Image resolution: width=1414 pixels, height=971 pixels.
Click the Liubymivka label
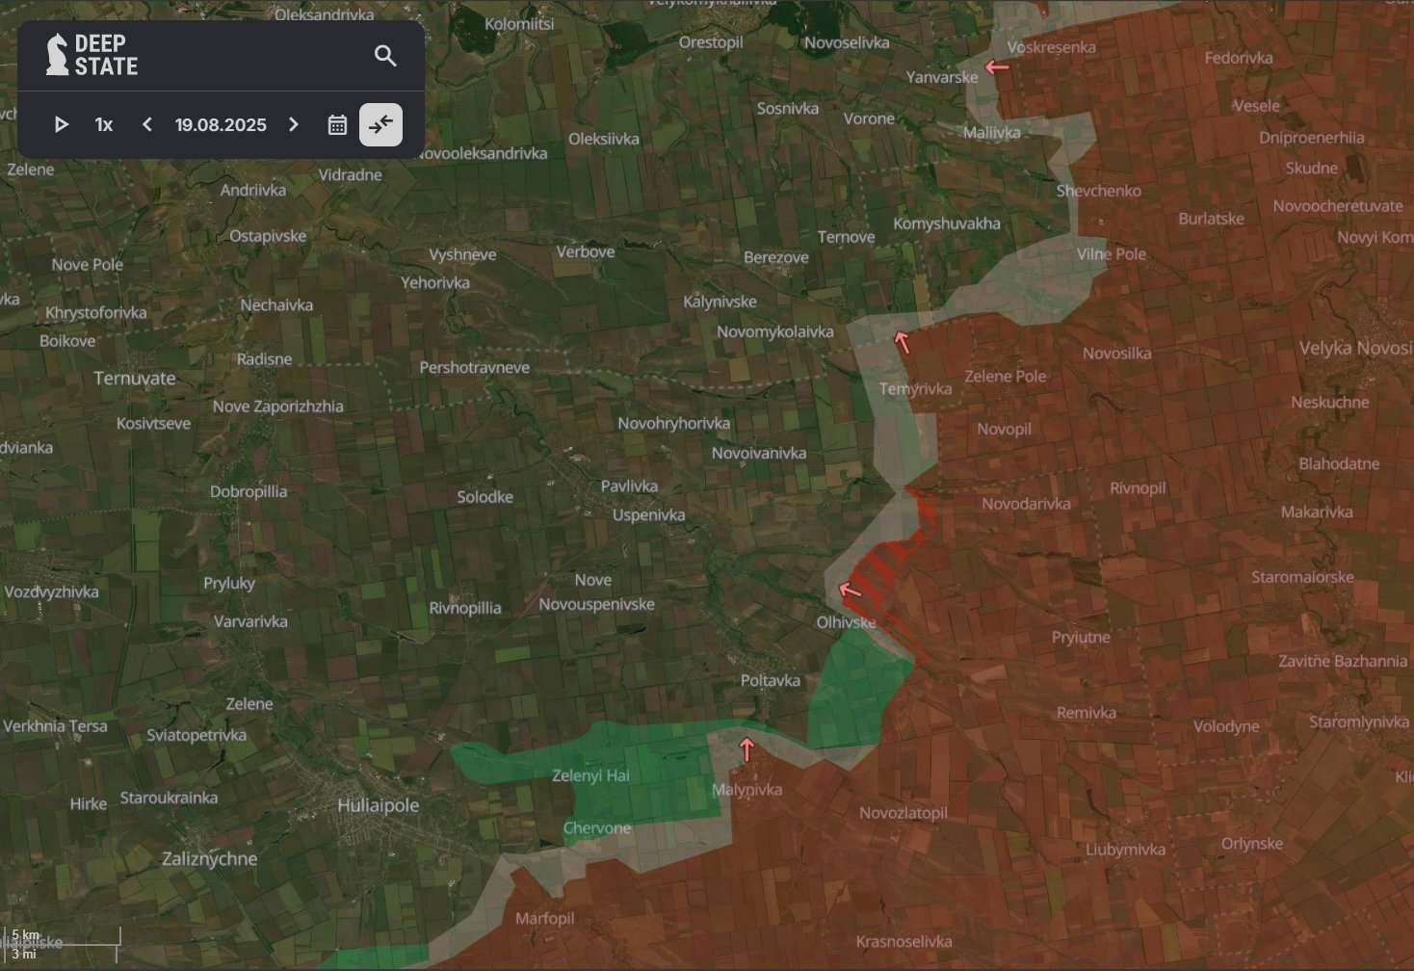coord(1125,850)
